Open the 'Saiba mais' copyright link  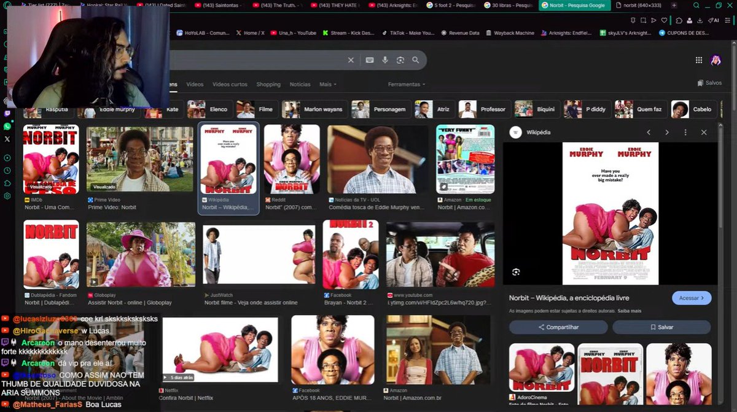tap(629, 311)
